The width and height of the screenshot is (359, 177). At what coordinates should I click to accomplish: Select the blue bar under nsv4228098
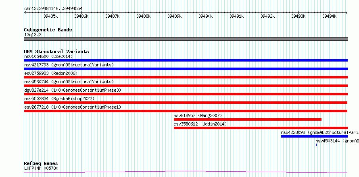tap(314, 136)
